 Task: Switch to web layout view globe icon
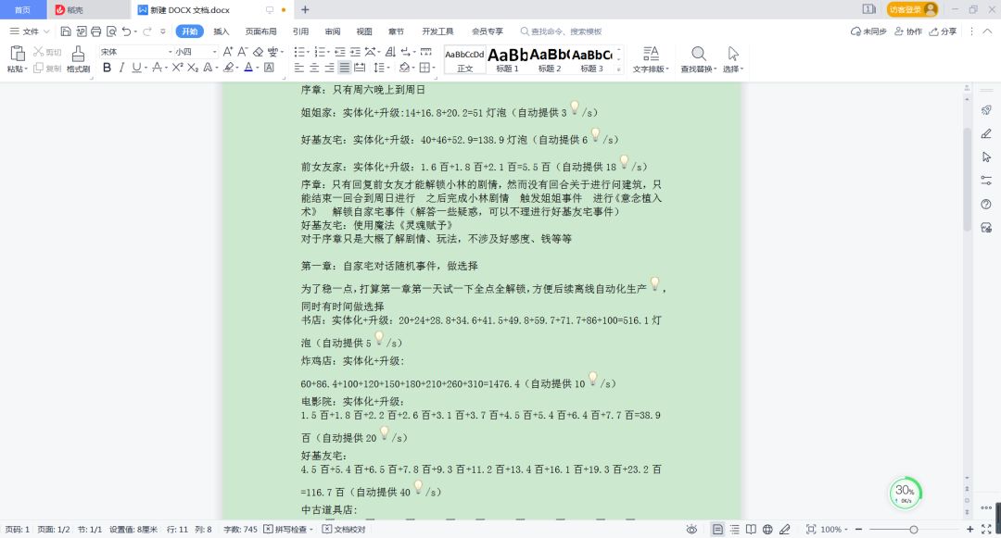coord(767,529)
